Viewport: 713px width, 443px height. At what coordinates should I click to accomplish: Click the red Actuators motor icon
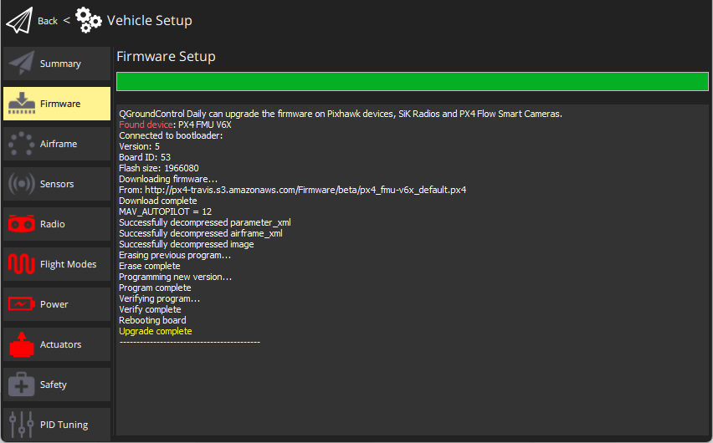(x=21, y=344)
